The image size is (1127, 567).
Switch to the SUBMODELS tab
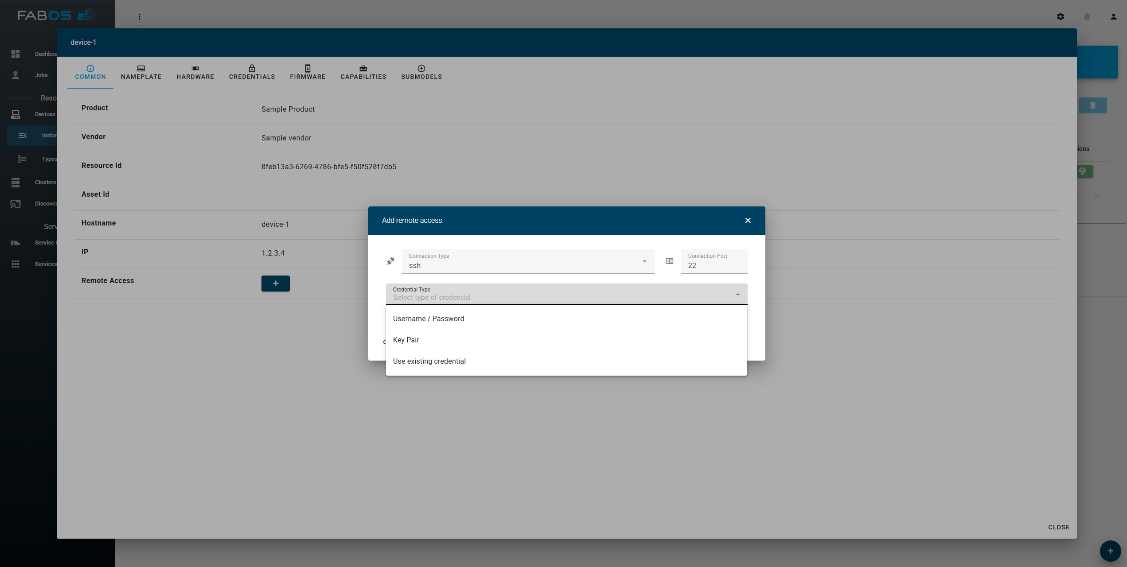421,72
